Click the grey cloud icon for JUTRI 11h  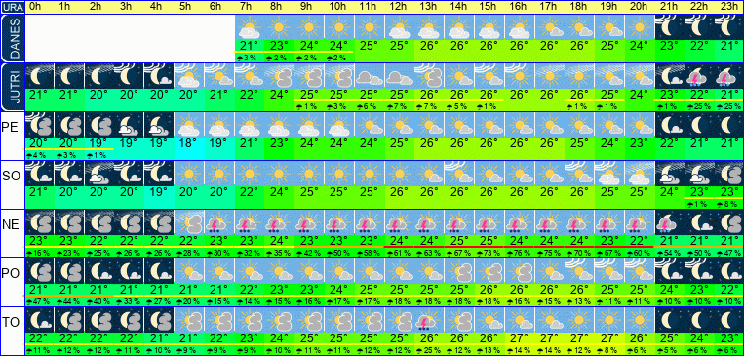click(x=369, y=76)
